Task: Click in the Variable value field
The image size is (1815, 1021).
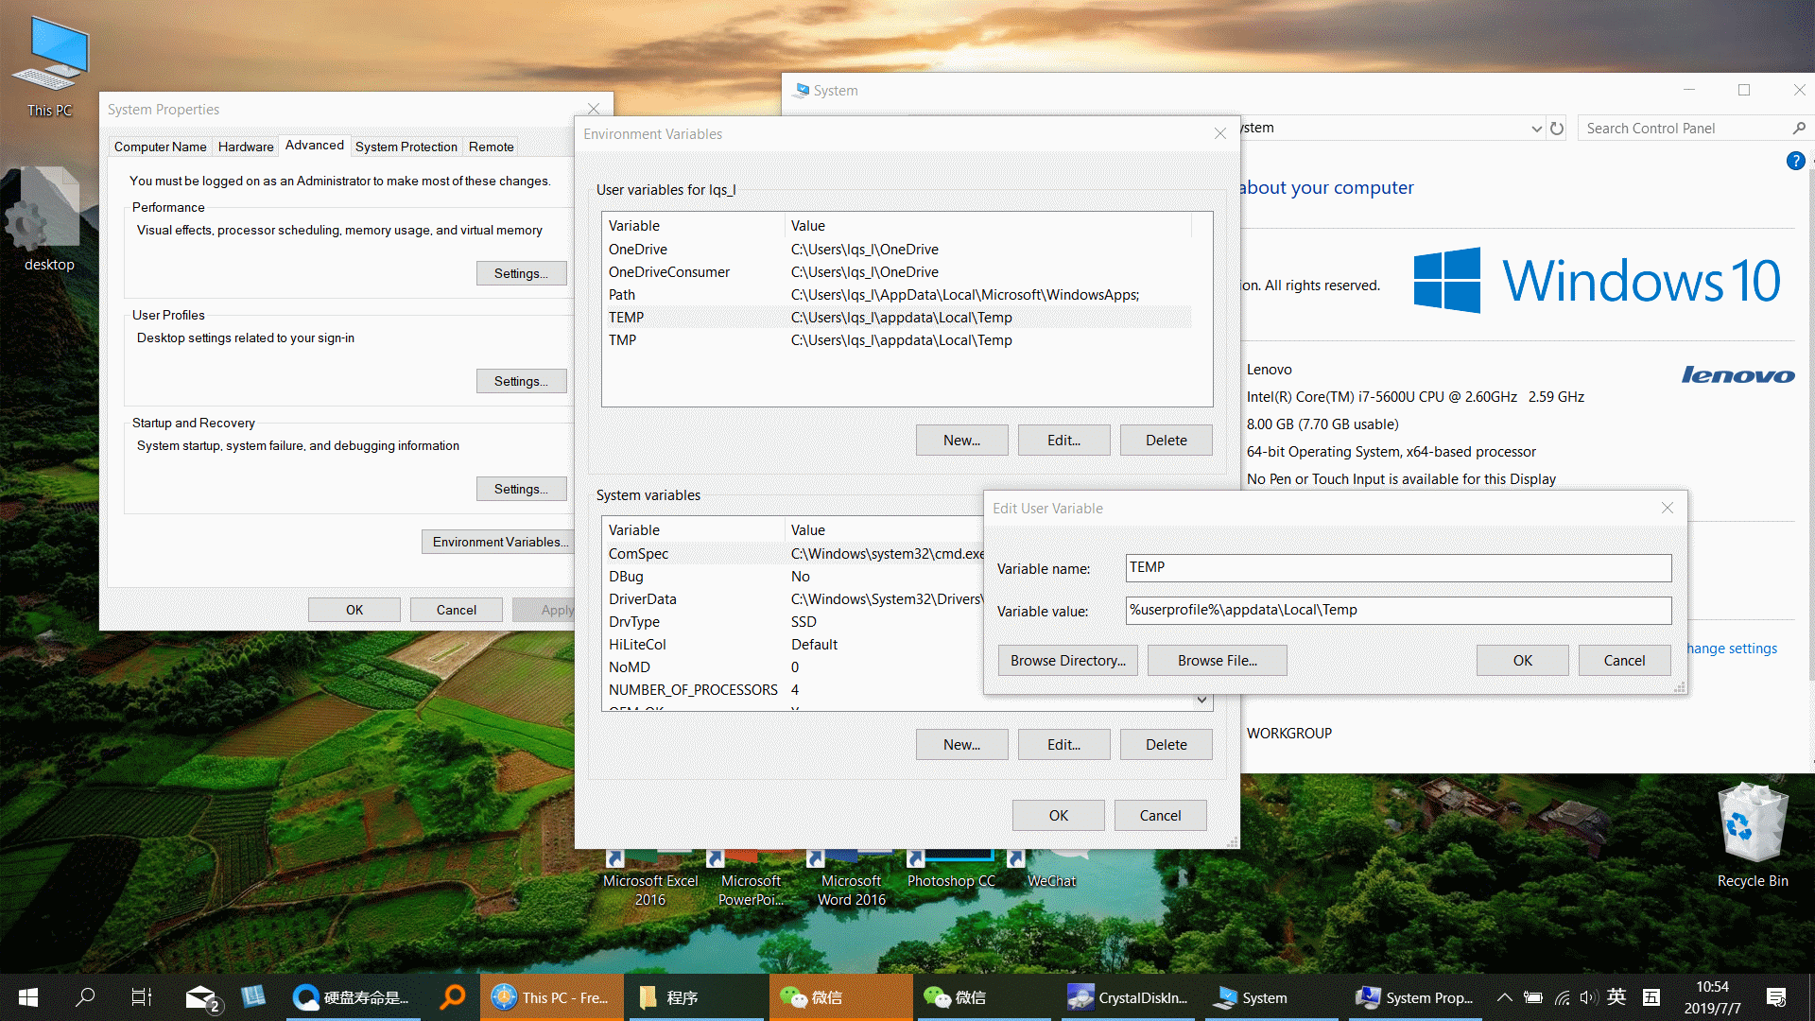Action: click(1397, 611)
